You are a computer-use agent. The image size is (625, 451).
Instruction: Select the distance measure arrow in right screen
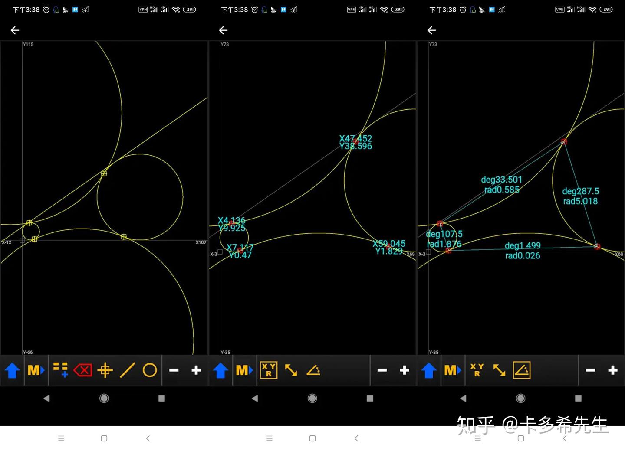[499, 370]
